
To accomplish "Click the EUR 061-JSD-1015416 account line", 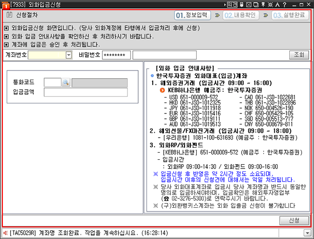I will [x=192, y=113].
